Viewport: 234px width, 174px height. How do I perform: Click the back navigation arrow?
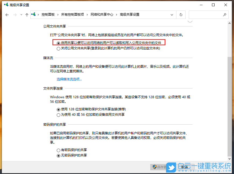[x=7, y=15]
